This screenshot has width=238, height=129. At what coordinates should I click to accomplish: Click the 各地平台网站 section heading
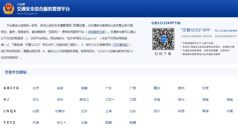point(16,72)
